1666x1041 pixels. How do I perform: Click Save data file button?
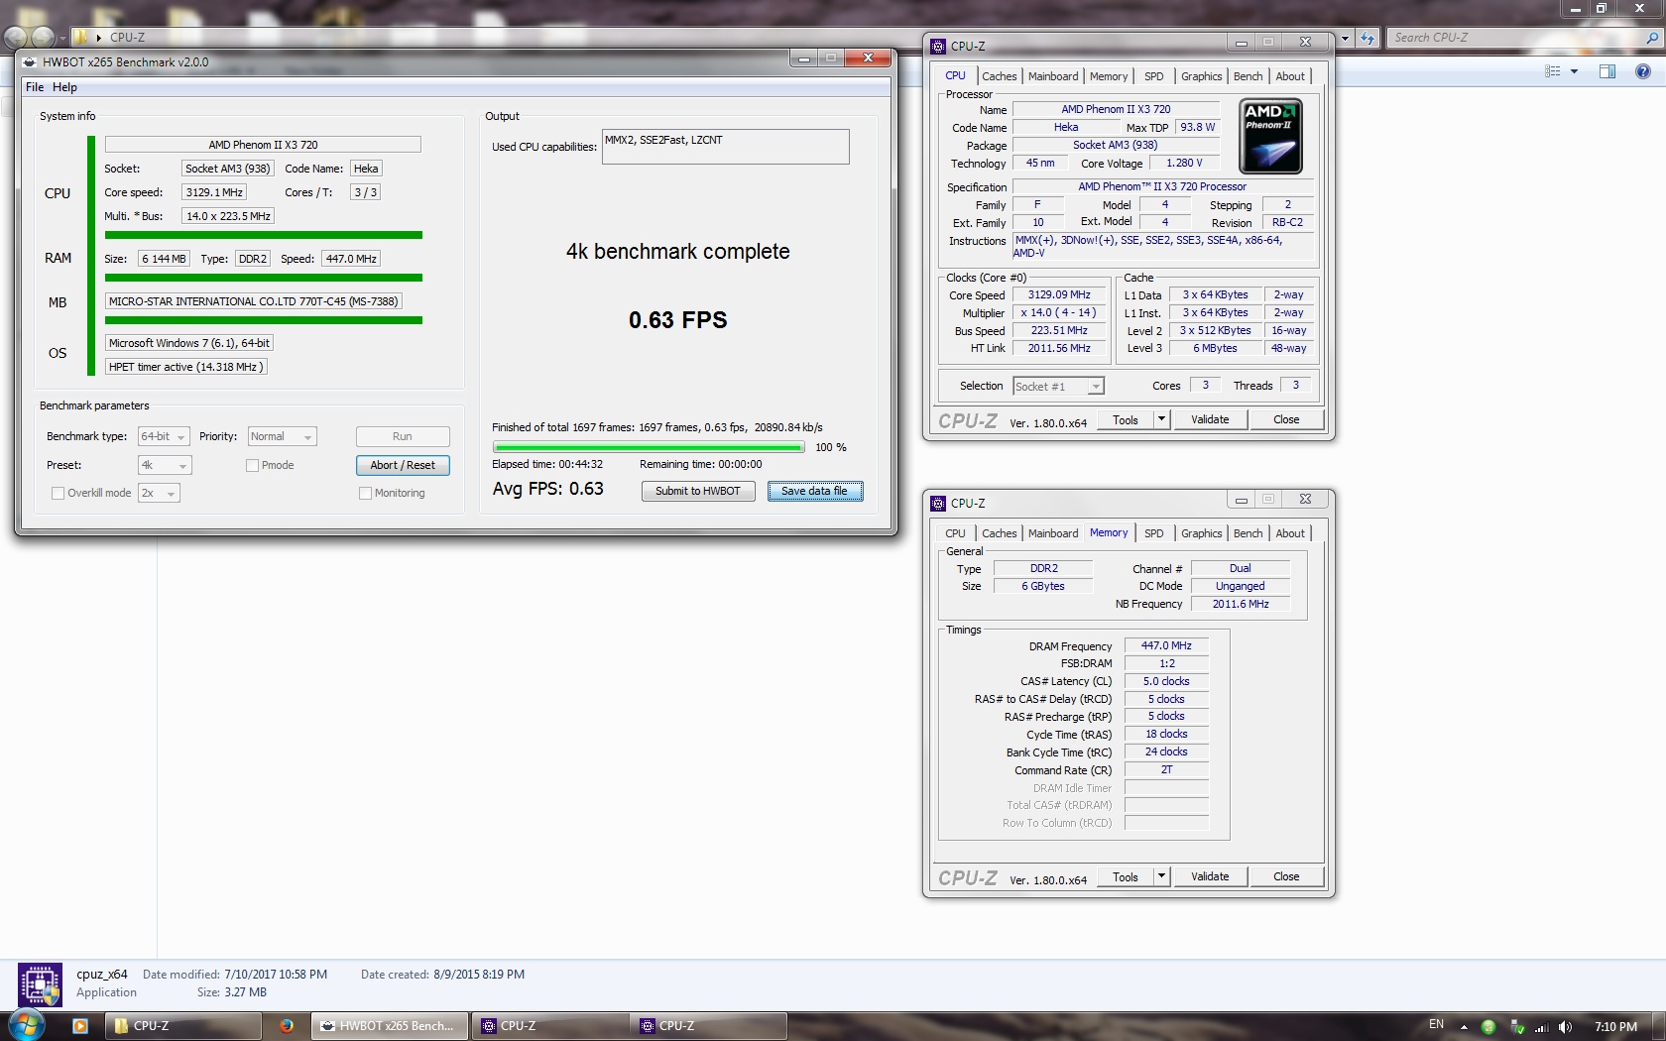coord(815,491)
